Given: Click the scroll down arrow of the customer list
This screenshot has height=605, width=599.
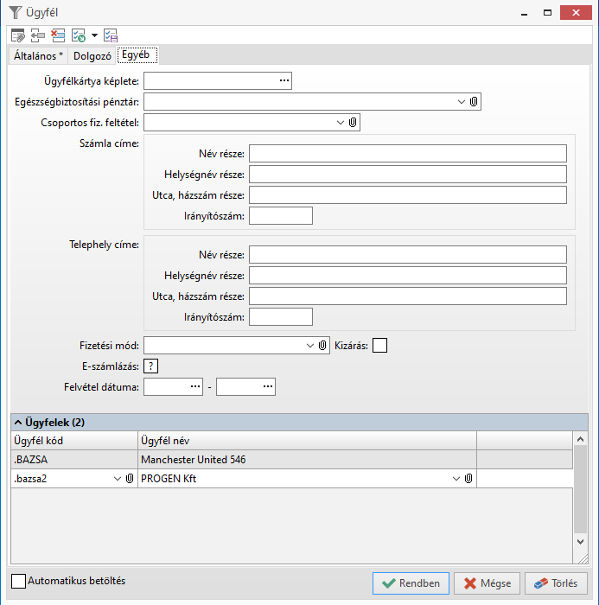Looking at the screenshot, I should [580, 542].
